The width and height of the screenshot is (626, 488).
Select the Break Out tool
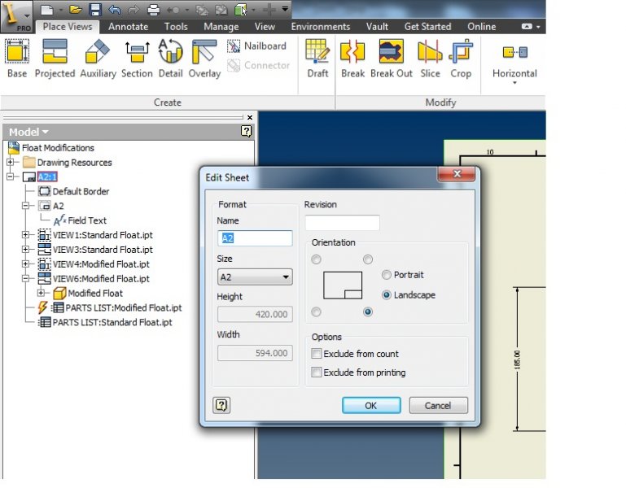tap(392, 59)
